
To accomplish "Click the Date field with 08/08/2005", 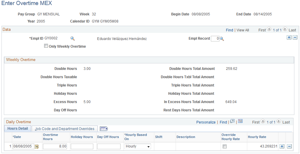I will point(23,147).
